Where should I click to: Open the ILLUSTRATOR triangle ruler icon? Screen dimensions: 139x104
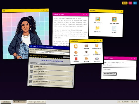[97, 52]
